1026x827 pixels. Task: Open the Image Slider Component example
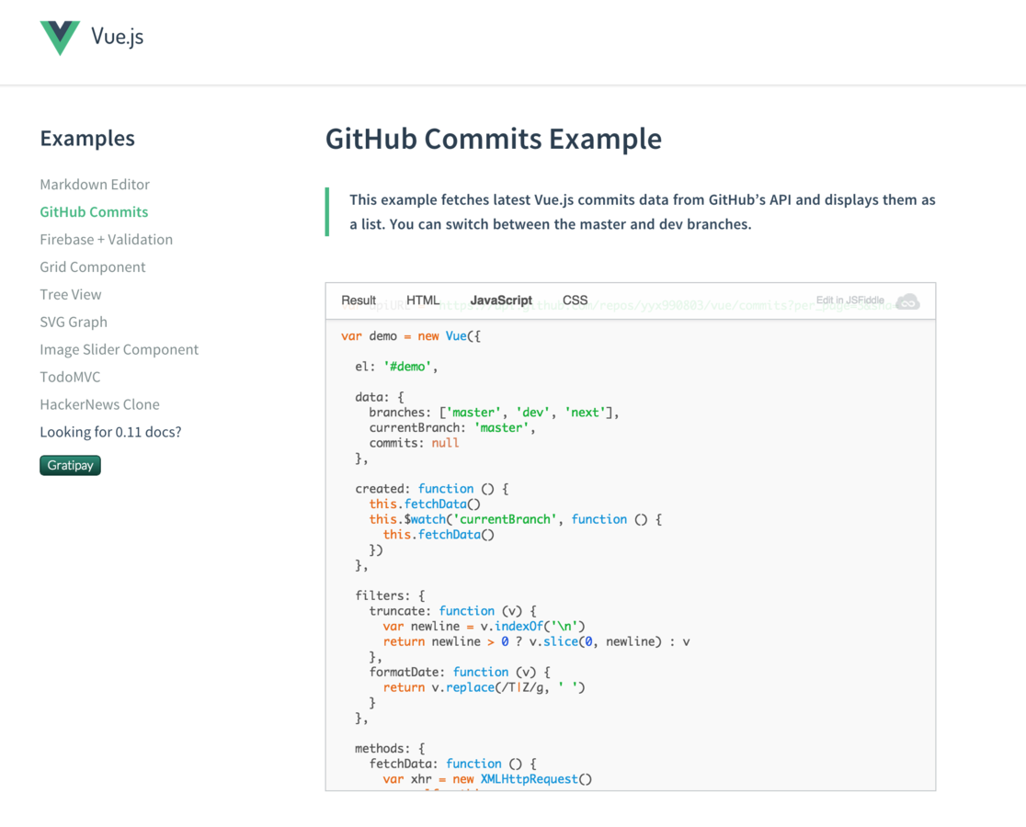[x=120, y=349]
